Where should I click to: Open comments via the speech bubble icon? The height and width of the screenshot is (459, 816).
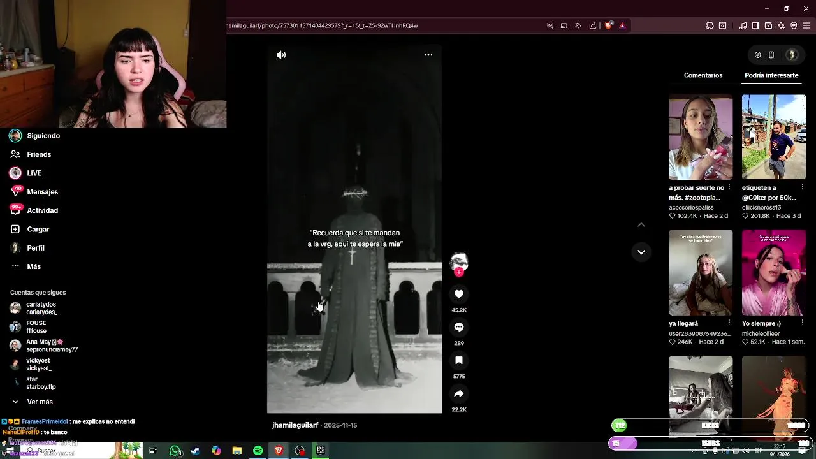[x=459, y=327]
